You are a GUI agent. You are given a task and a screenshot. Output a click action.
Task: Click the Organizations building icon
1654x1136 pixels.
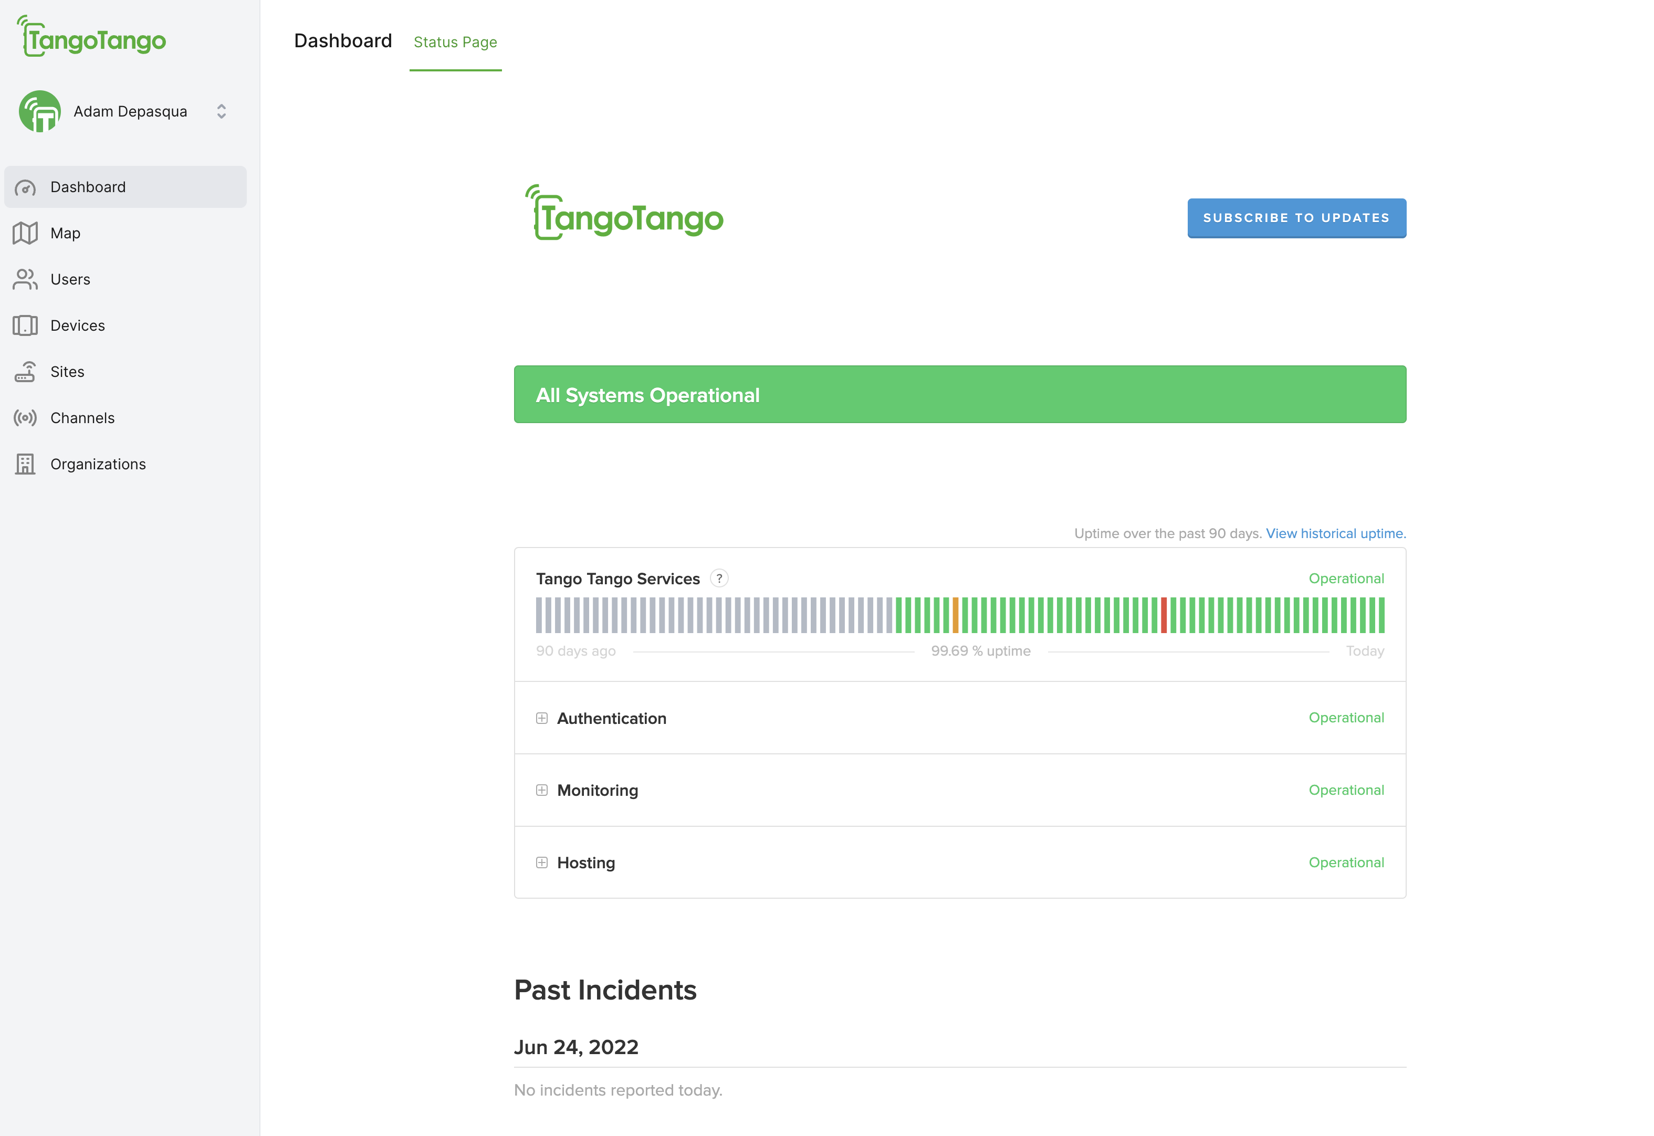(25, 465)
